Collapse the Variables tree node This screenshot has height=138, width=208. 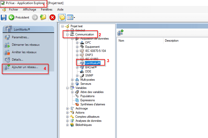pyautogui.click(x=68, y=88)
